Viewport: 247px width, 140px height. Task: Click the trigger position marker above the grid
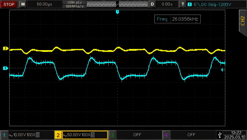(x=117, y=12)
